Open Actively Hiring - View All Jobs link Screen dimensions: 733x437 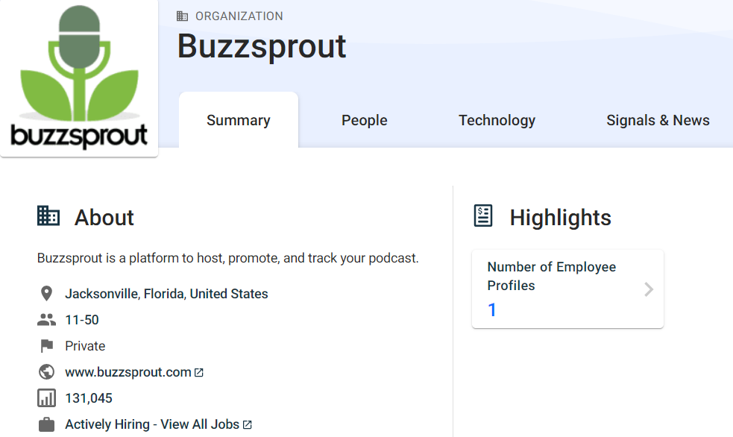click(x=152, y=424)
